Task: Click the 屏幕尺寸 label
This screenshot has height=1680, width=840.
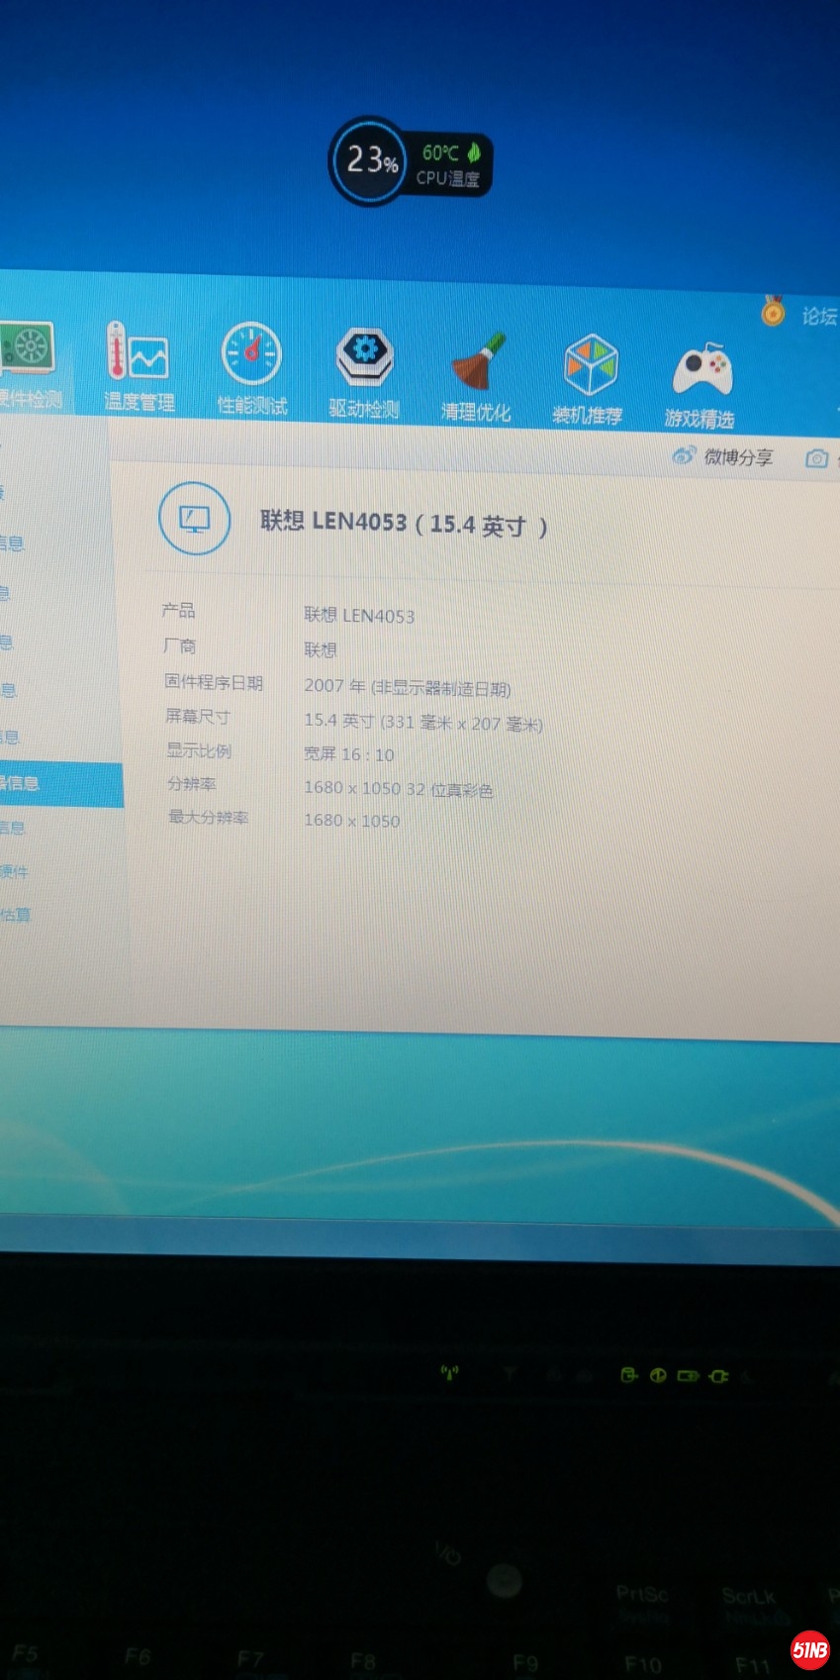Action: [x=197, y=716]
